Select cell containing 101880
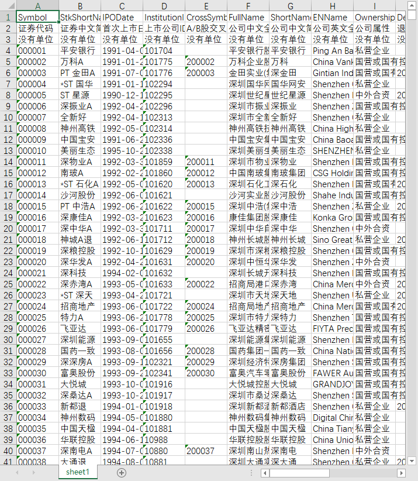 click(x=164, y=417)
